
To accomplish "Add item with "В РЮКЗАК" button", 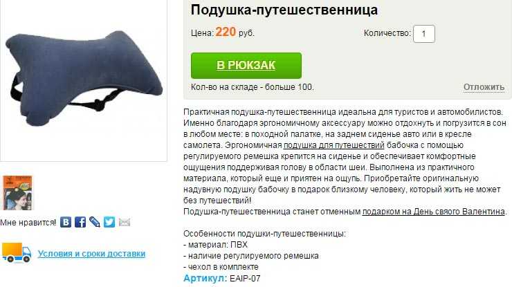I will coord(246,65).
